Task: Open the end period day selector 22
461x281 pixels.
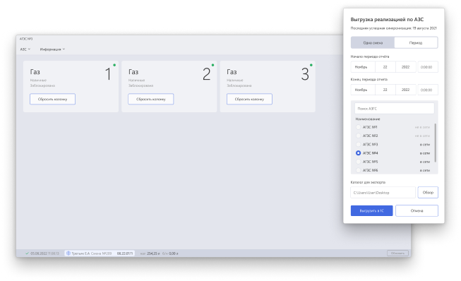Action: (385, 90)
